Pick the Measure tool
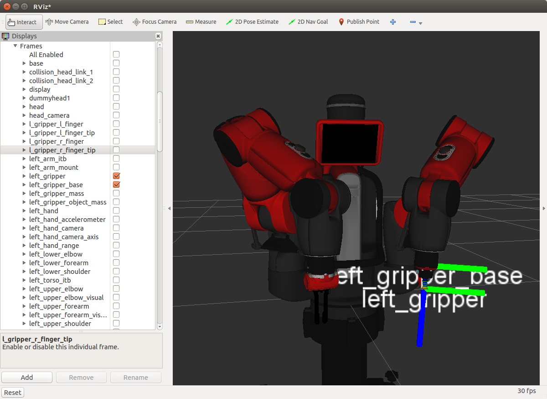This screenshot has height=399, width=547. 201,21
